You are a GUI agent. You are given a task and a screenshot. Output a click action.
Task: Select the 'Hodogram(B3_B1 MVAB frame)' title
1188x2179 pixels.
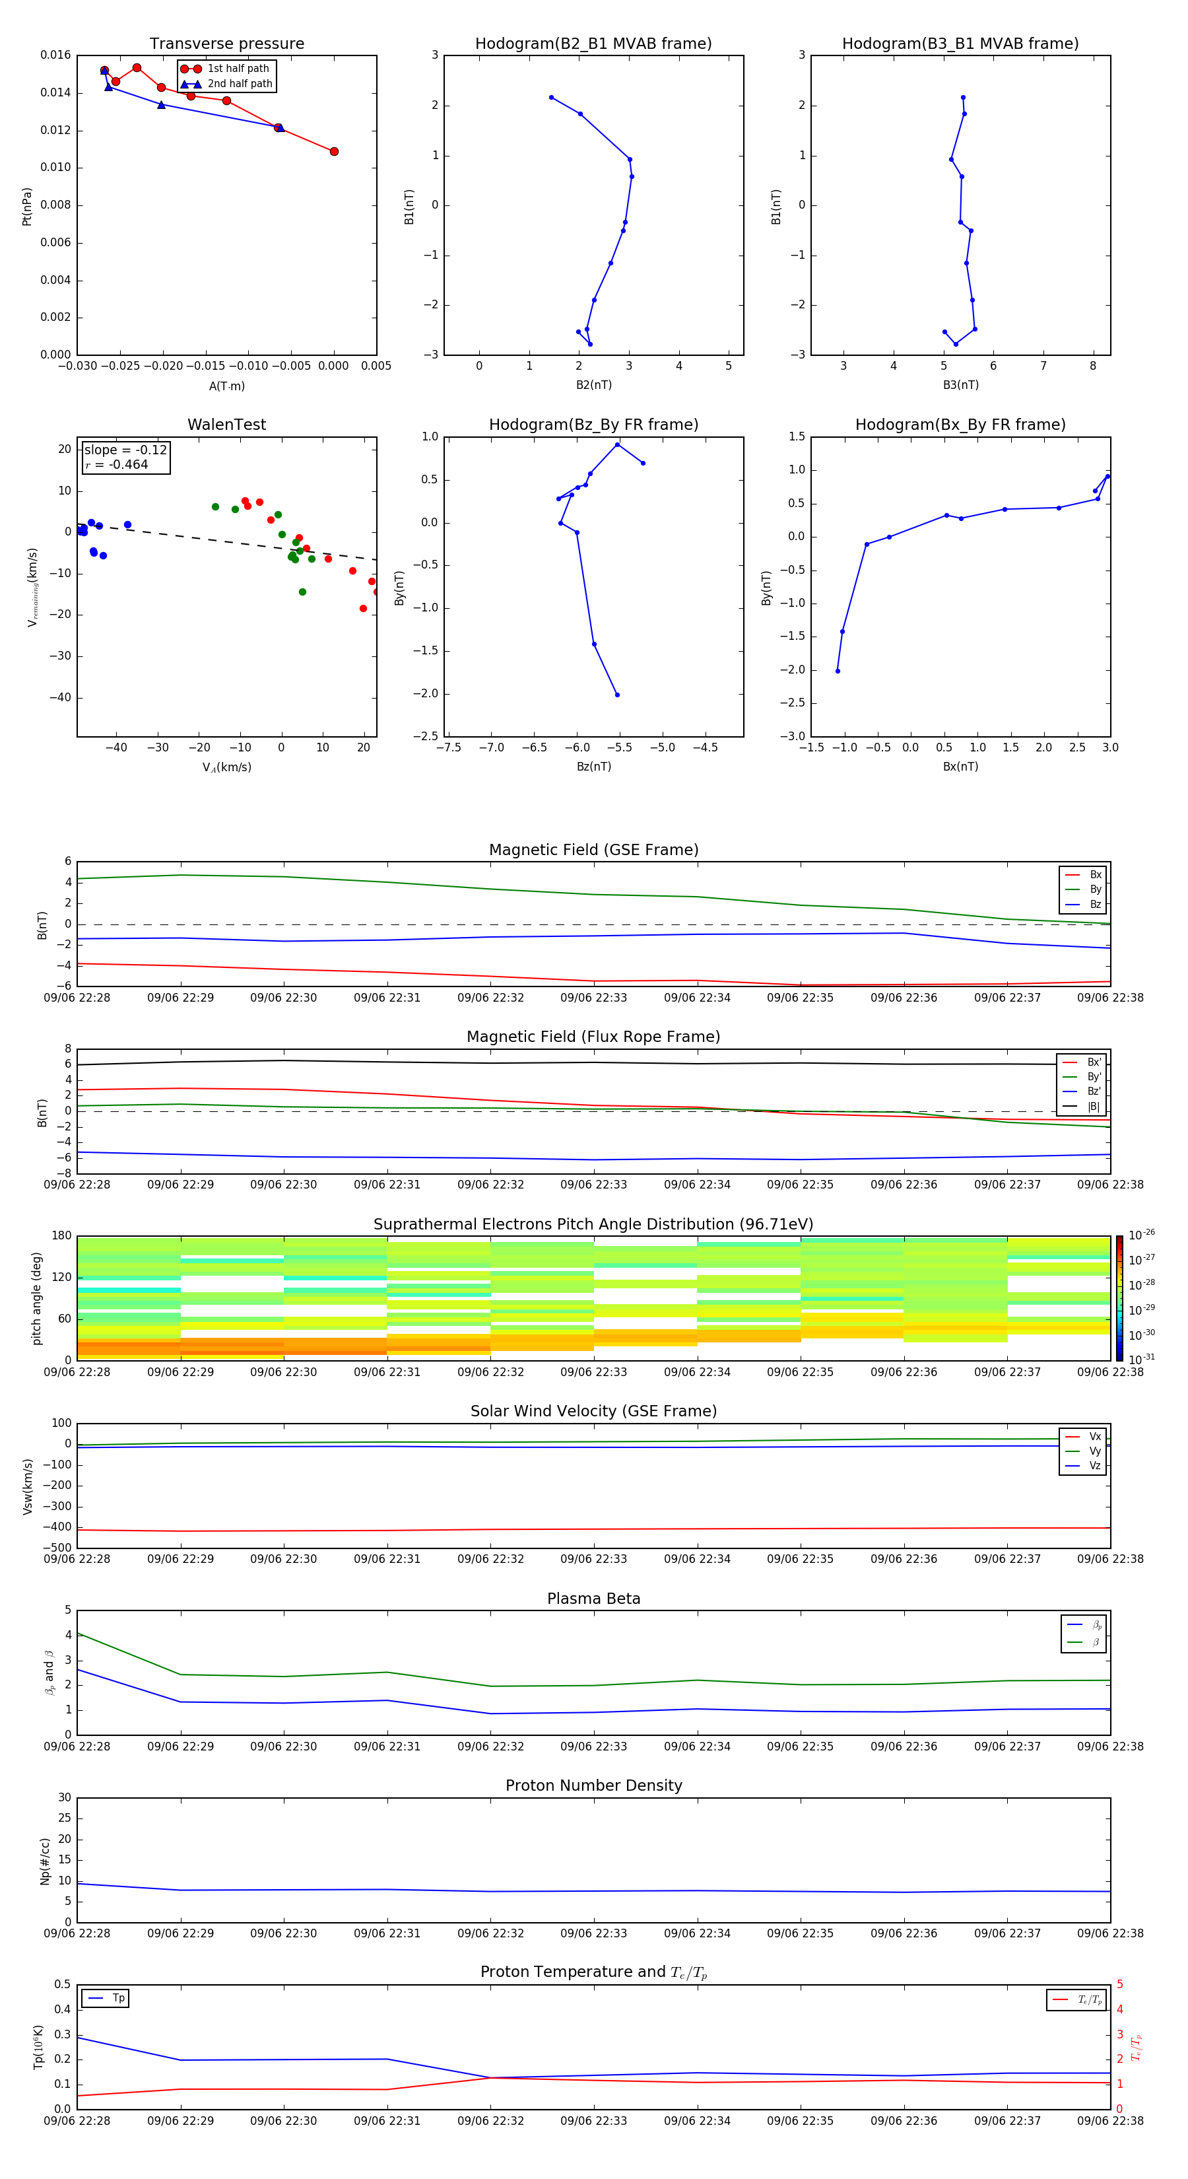(x=960, y=43)
